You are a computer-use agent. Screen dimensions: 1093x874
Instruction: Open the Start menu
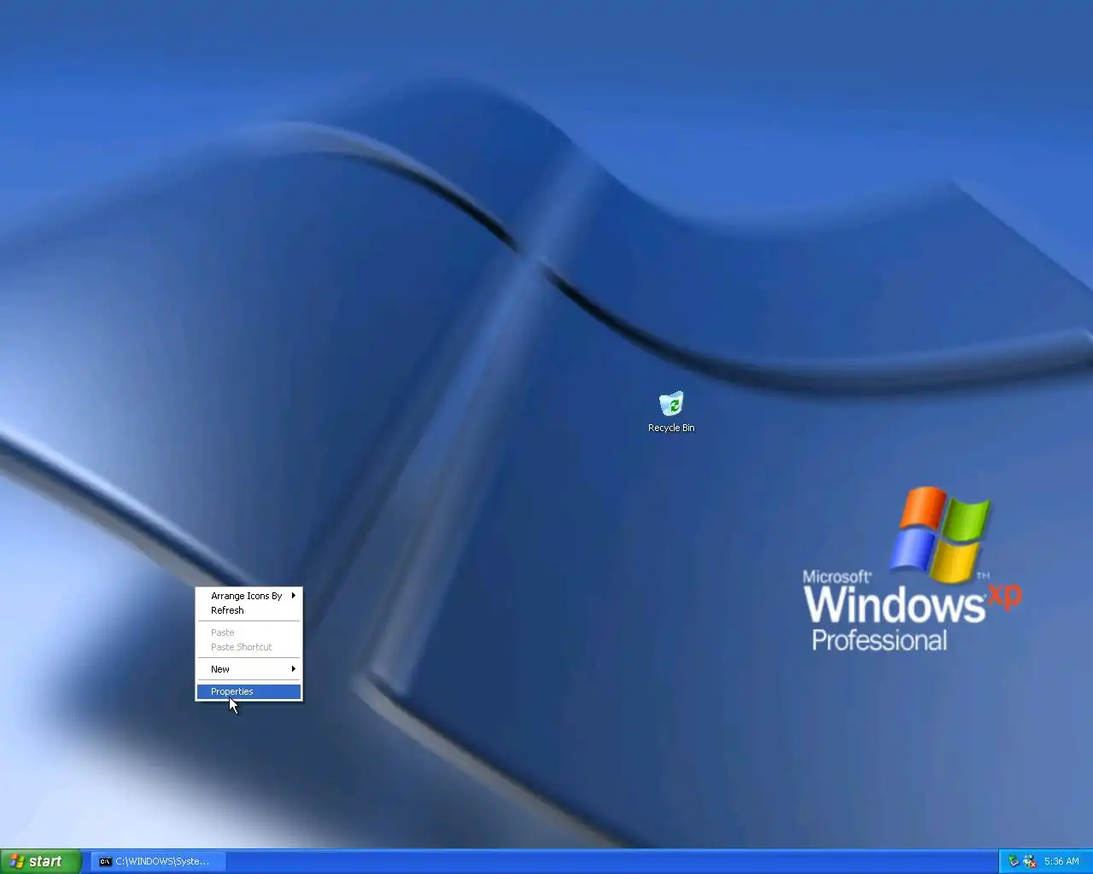click(x=41, y=861)
